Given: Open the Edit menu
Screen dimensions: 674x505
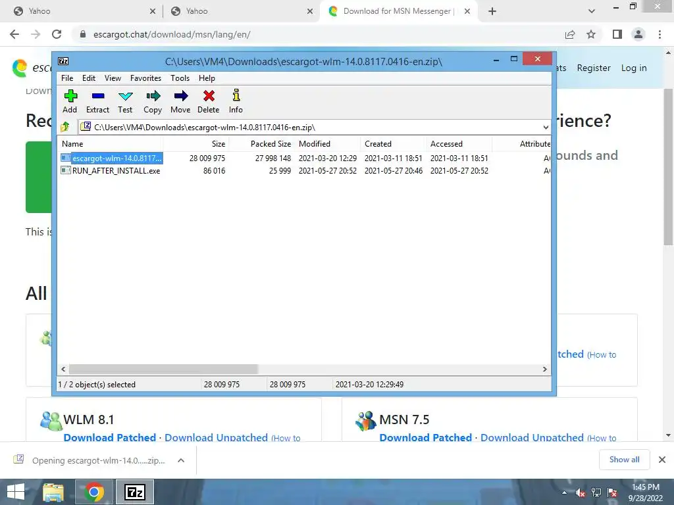Looking at the screenshot, I should click(89, 78).
